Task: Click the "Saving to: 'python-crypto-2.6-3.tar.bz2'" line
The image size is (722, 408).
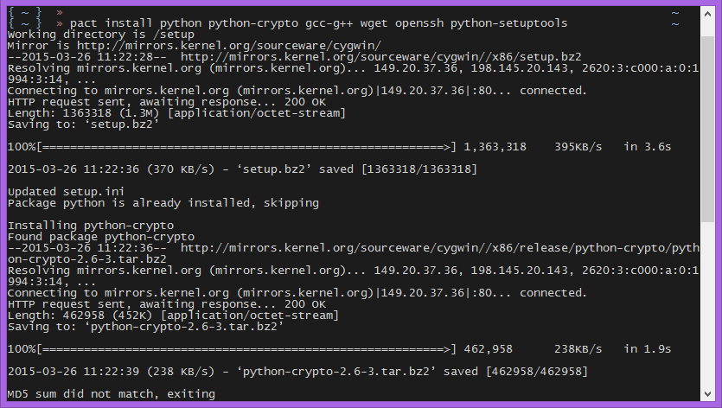Action: [x=145, y=327]
